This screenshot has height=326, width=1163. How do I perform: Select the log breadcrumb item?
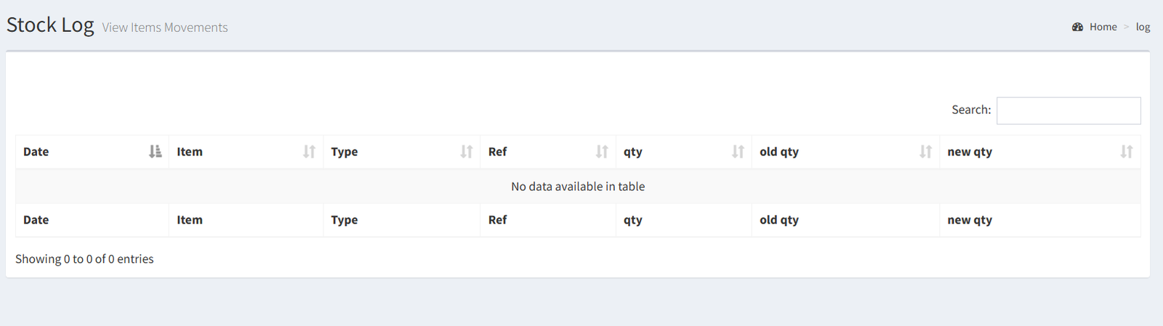[1143, 27]
